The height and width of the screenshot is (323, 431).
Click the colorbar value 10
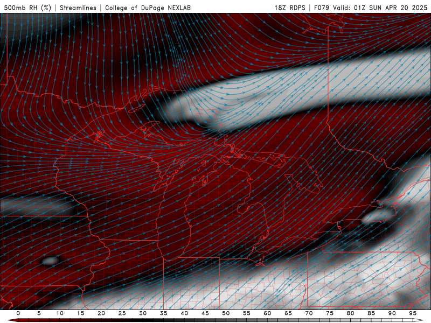(60, 313)
